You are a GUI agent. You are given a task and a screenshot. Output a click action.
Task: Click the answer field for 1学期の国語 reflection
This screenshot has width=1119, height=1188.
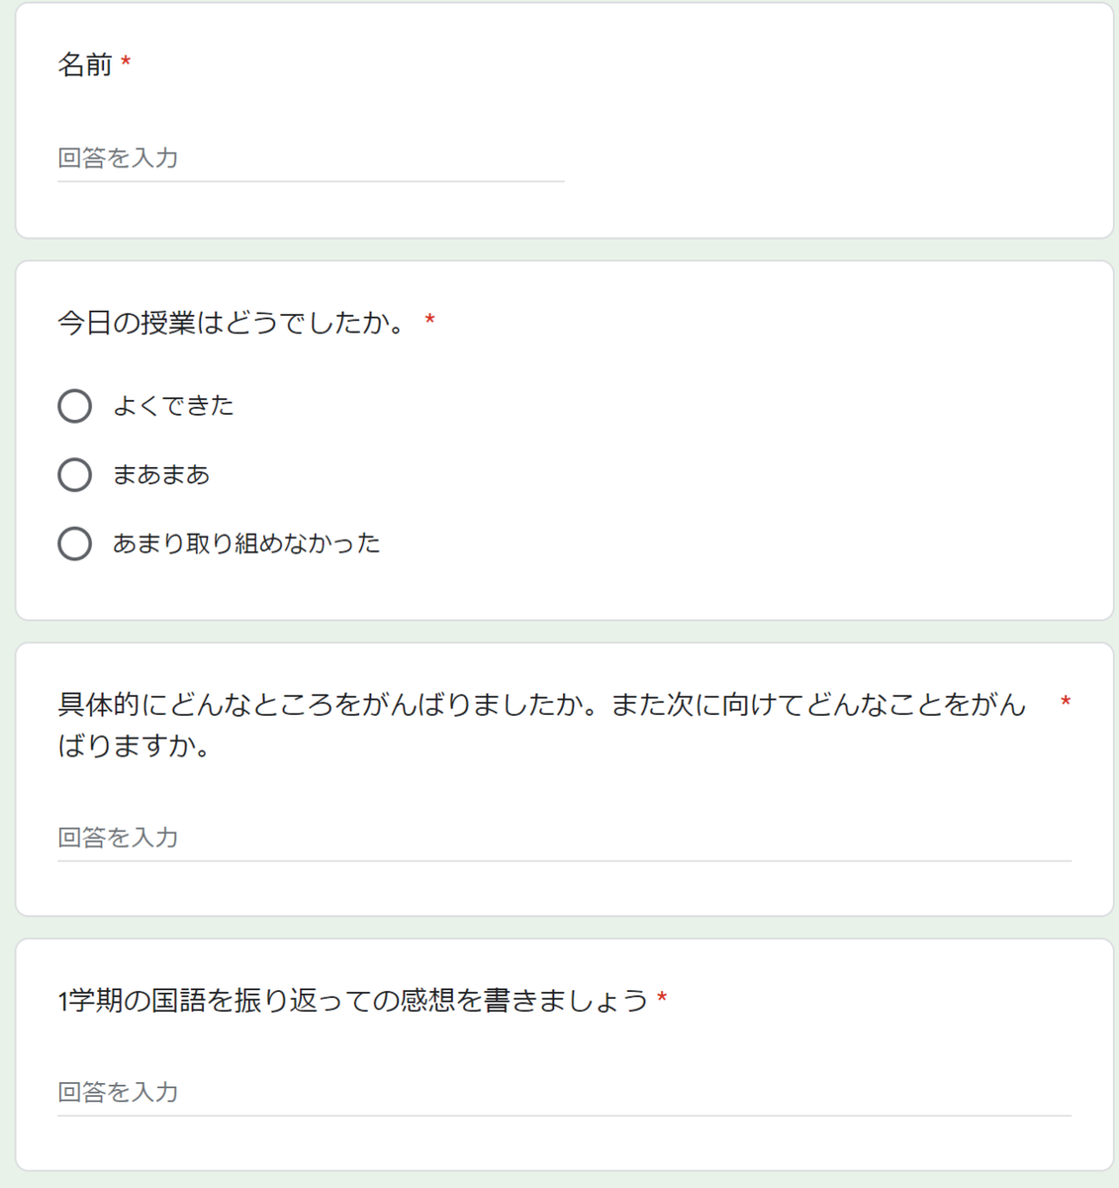564,1093
